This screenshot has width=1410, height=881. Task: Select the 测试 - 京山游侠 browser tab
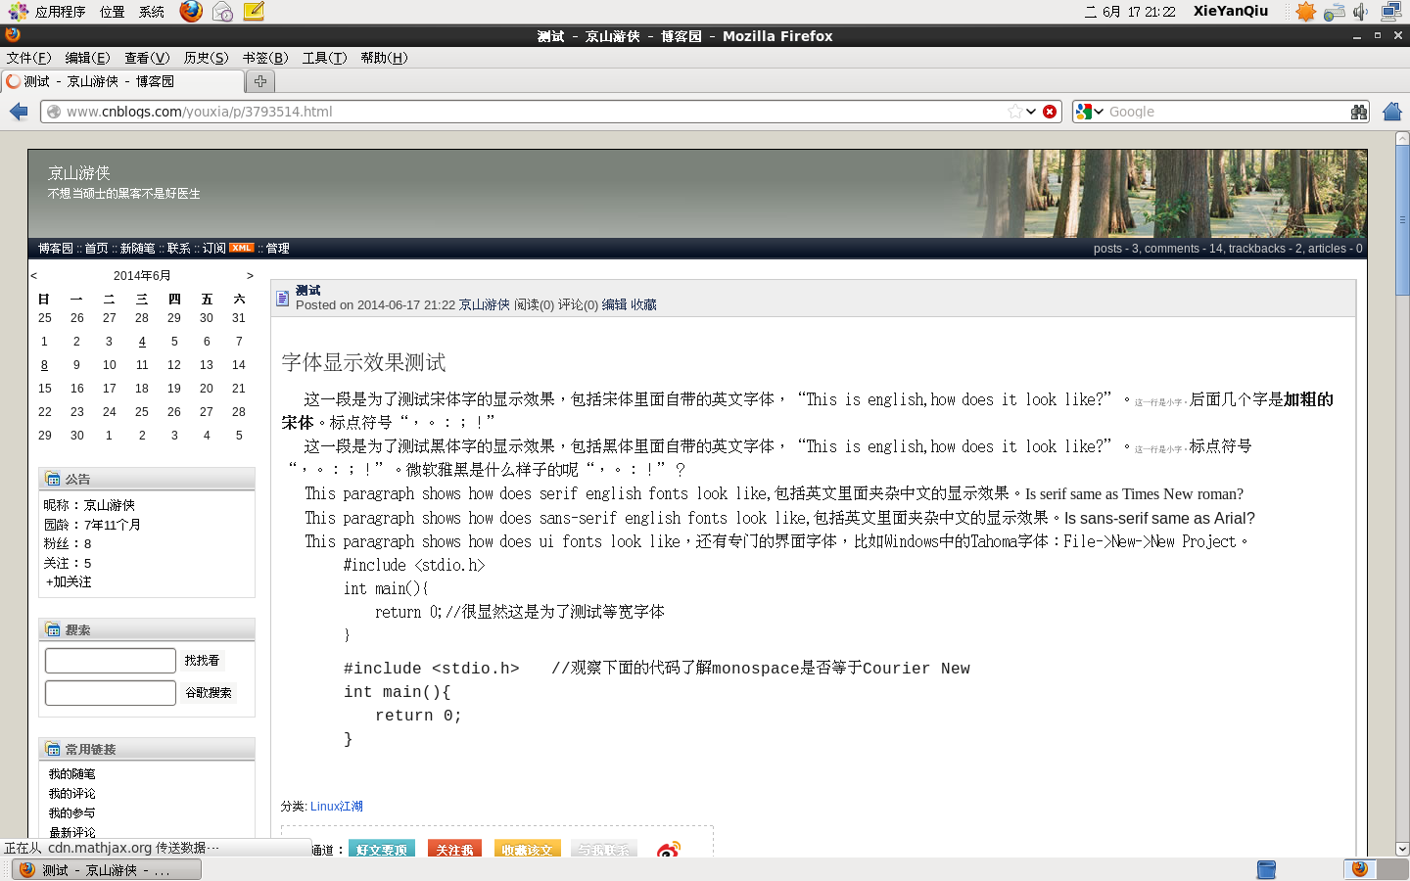[x=122, y=81]
